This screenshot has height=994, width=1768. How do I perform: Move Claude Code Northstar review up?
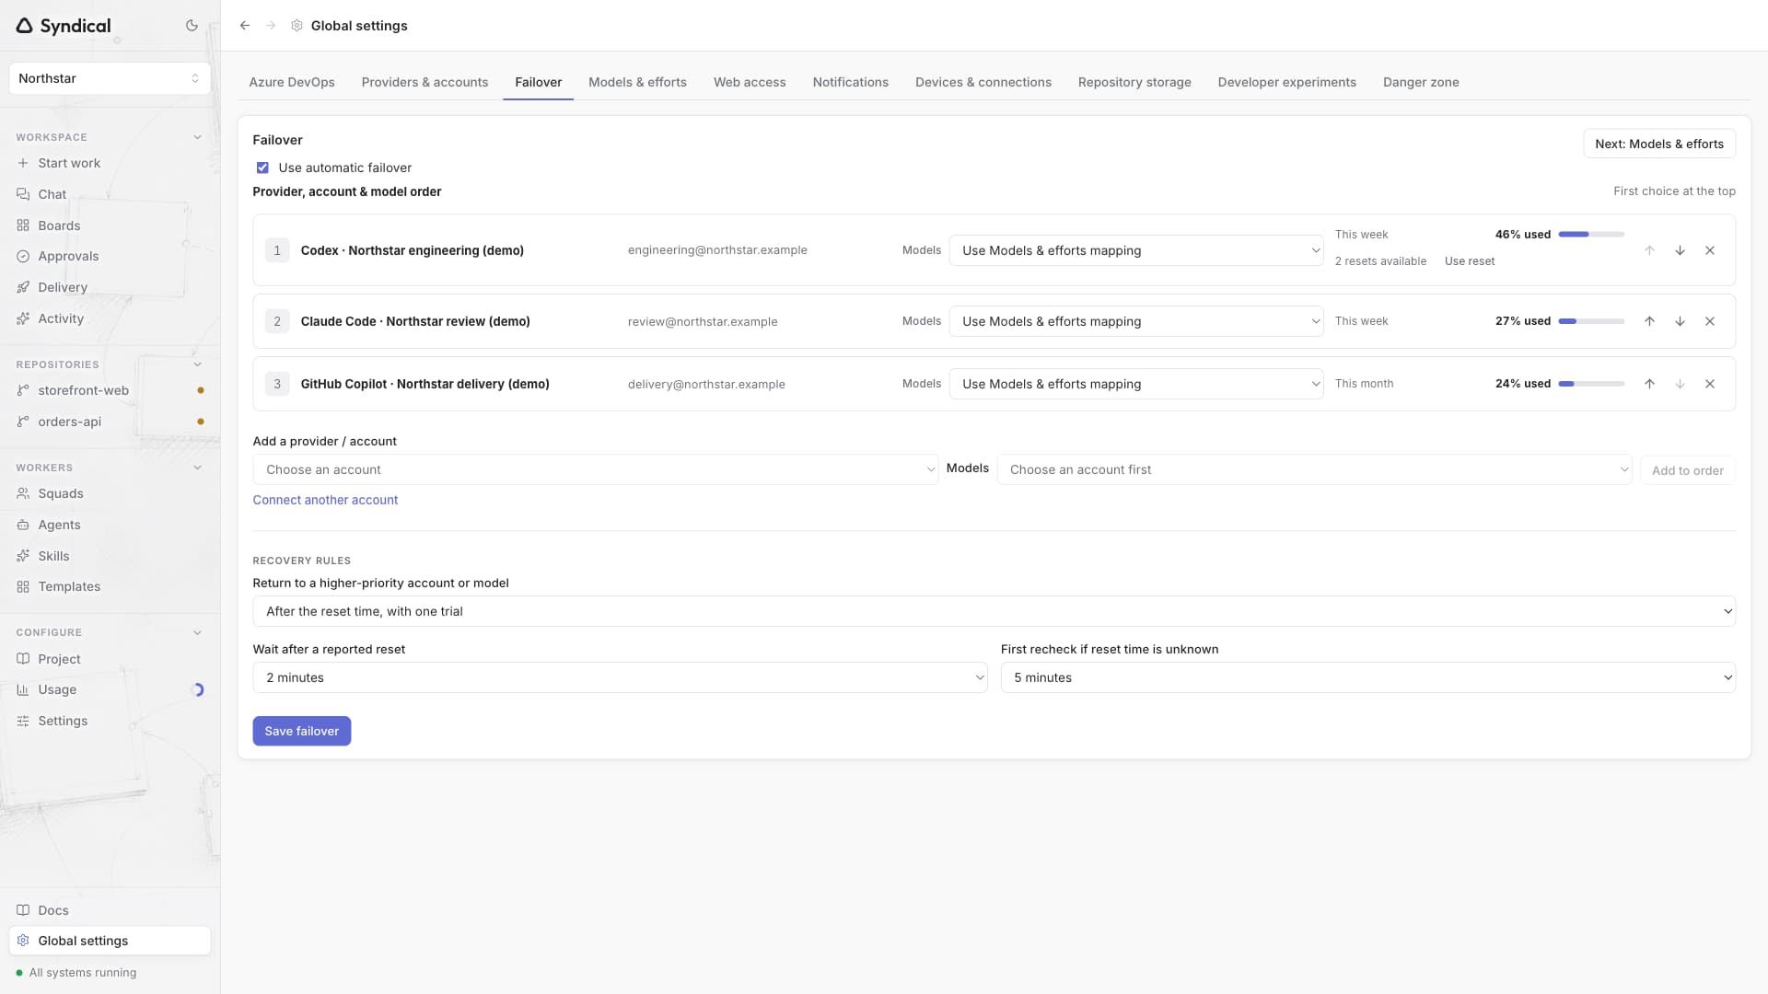(x=1649, y=321)
